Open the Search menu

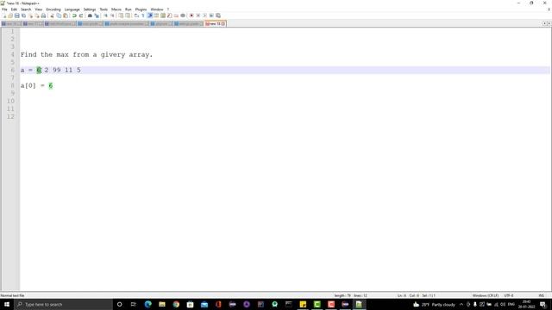point(26,9)
